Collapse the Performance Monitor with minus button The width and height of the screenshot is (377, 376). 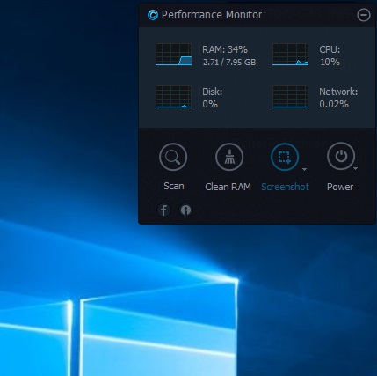(x=364, y=15)
